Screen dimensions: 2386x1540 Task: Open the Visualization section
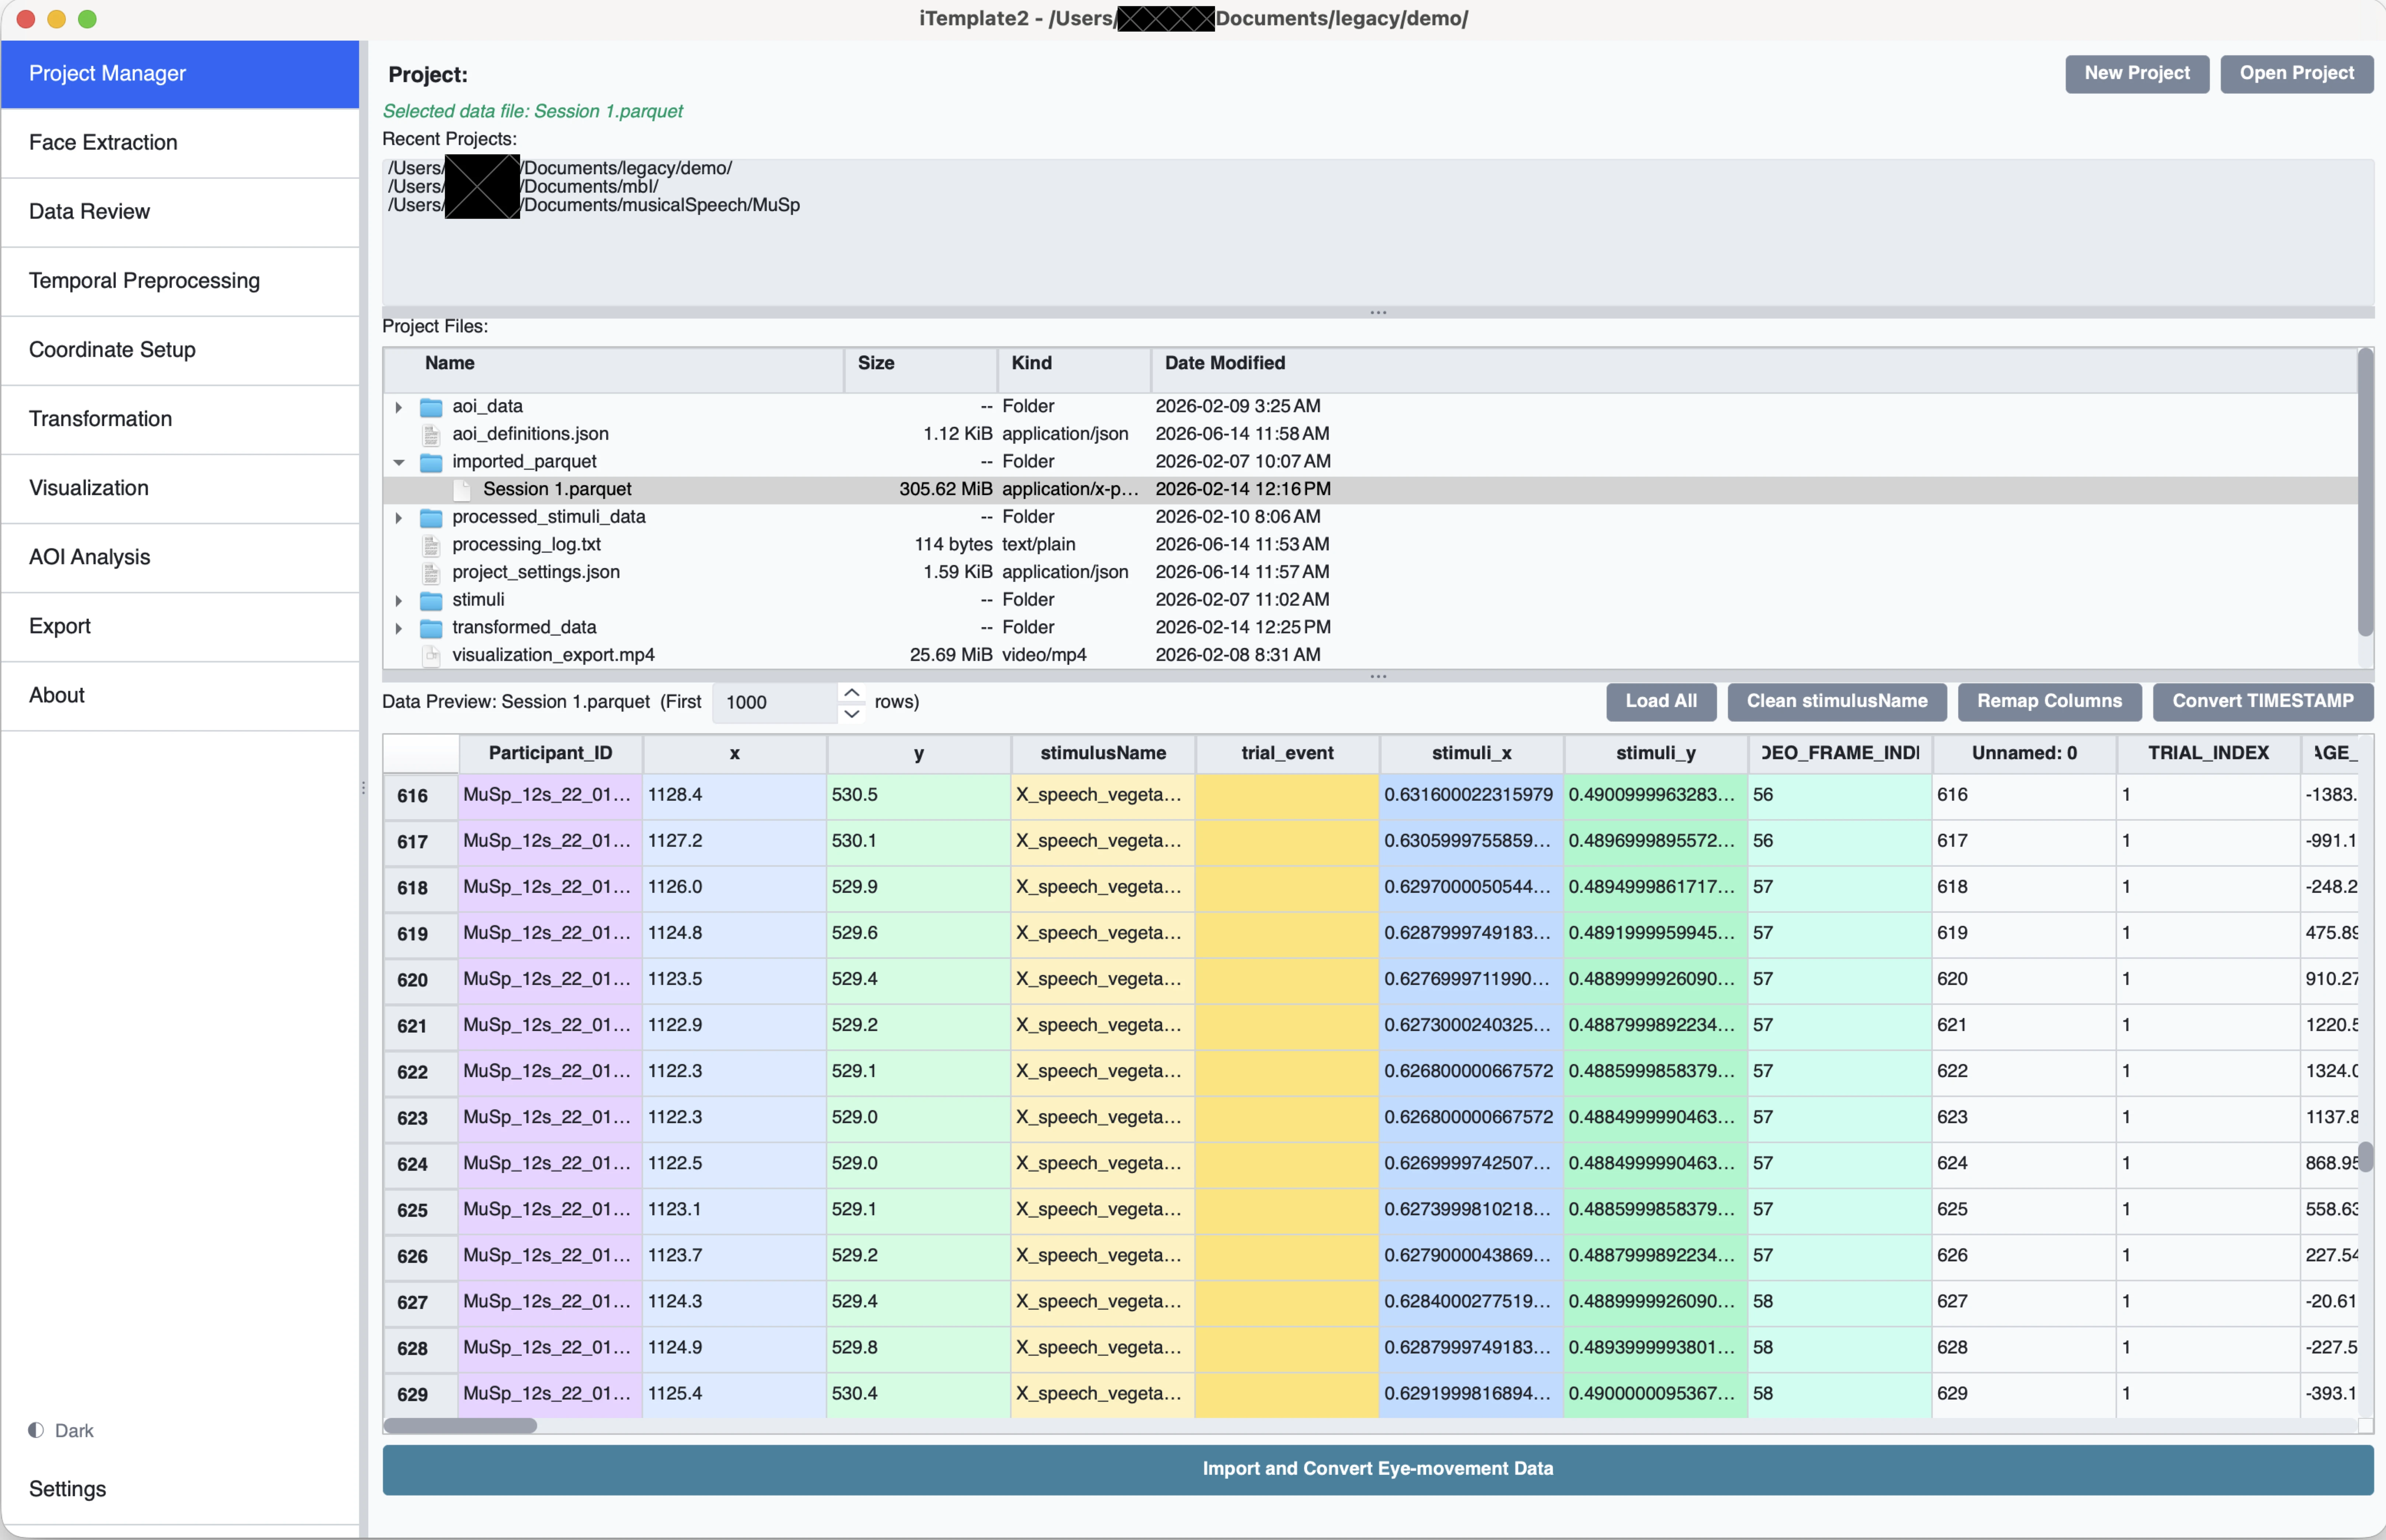(x=180, y=488)
